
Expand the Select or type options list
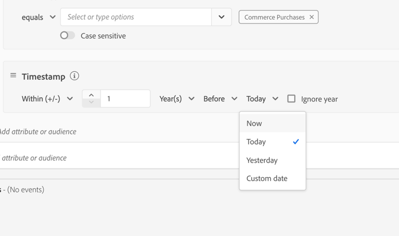221,17
